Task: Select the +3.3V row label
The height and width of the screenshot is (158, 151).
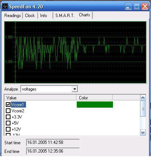Action: (x=17, y=117)
